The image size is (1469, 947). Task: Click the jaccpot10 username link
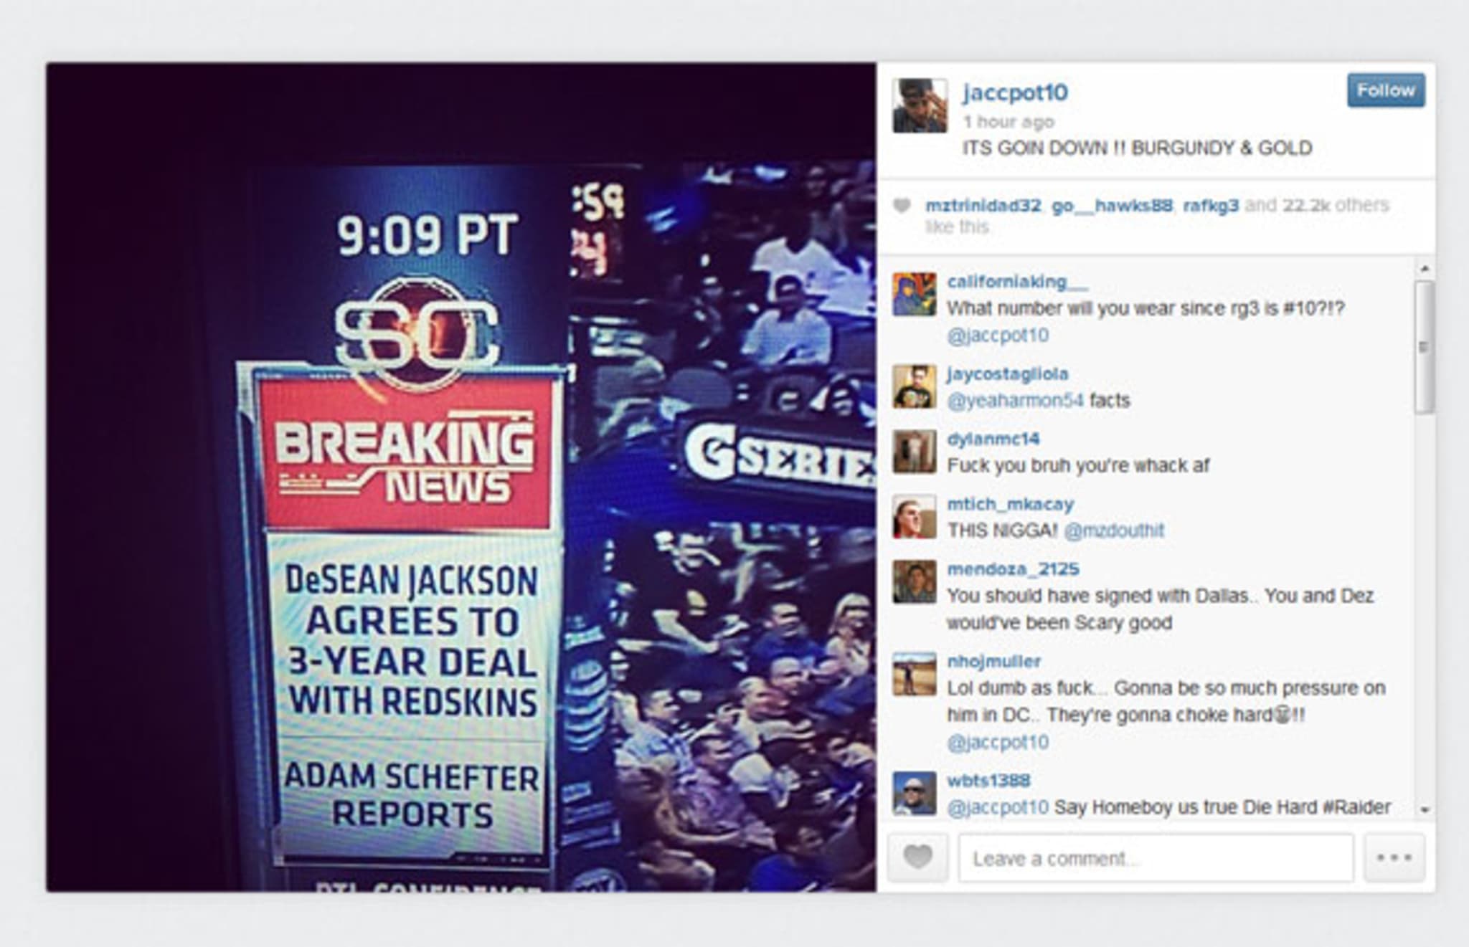[x=1015, y=92]
